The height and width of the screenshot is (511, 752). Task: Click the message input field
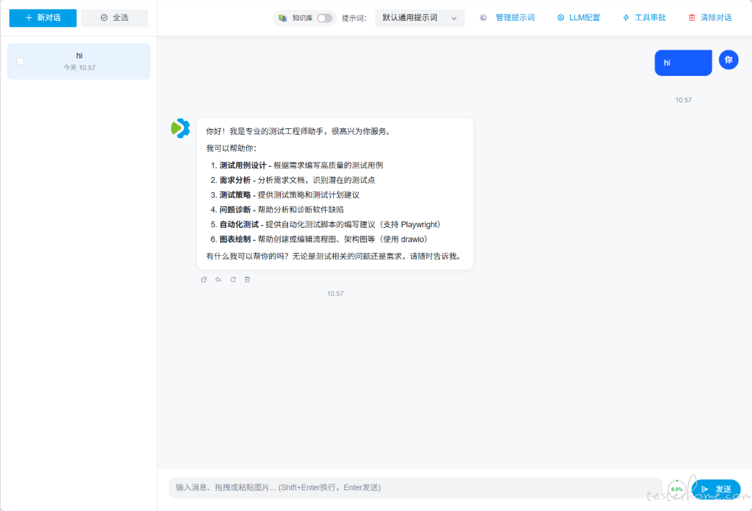click(415, 487)
